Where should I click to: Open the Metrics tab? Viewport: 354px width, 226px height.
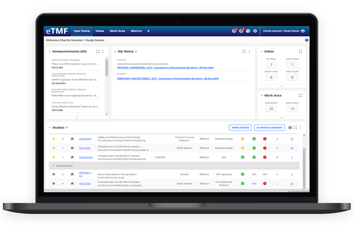[136, 31]
